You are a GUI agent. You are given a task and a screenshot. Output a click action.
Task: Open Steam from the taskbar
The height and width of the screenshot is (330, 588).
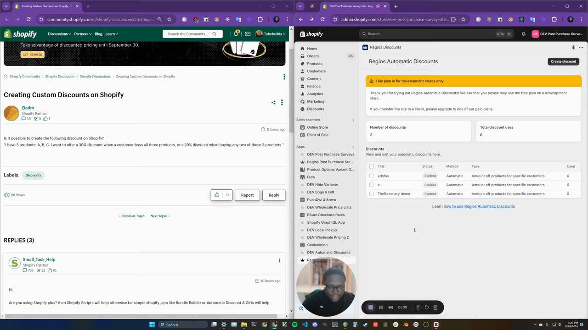(365, 324)
